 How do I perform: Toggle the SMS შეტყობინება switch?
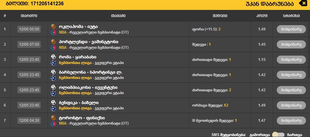pyautogui.click(x=278, y=135)
